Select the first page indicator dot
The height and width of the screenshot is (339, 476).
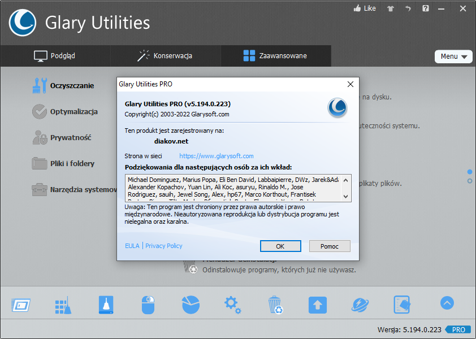(470, 172)
